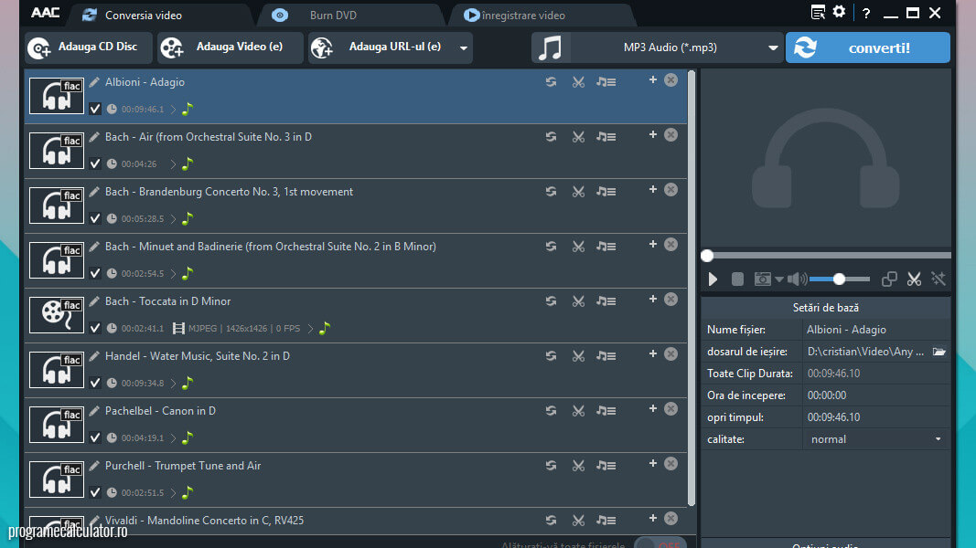Click the scissors cut icon for Albioni - Adagio

[x=578, y=82]
